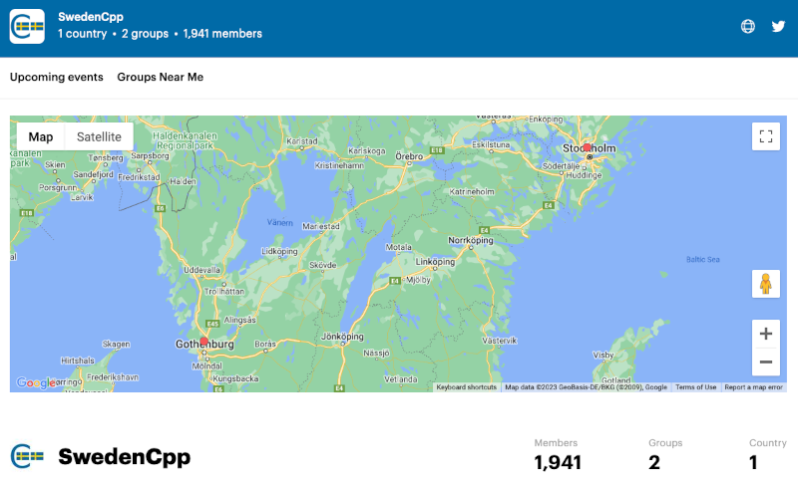Switch map to Map view
This screenshot has width=798, height=481.
pos(41,136)
